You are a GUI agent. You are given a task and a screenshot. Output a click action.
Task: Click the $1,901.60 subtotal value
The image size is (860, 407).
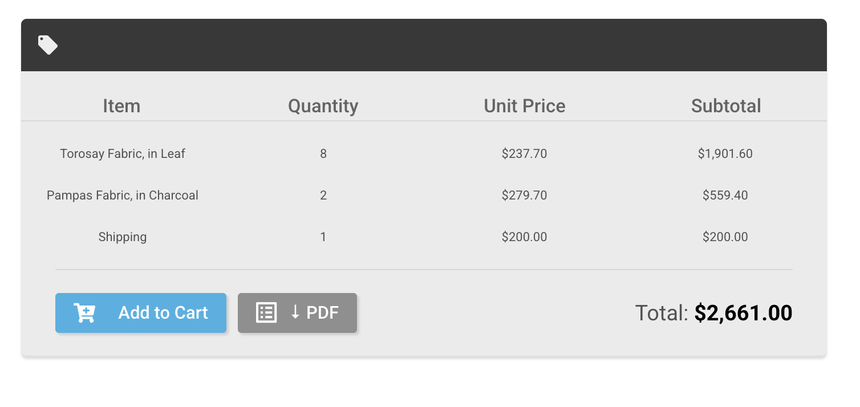(725, 153)
